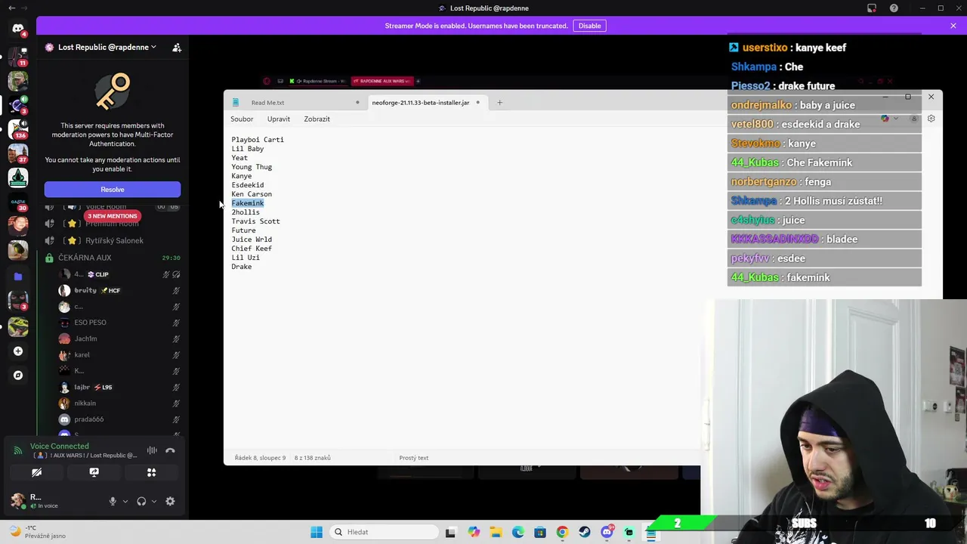Open Zobrazit menu in Notepad
The width and height of the screenshot is (967, 544).
[x=317, y=119]
